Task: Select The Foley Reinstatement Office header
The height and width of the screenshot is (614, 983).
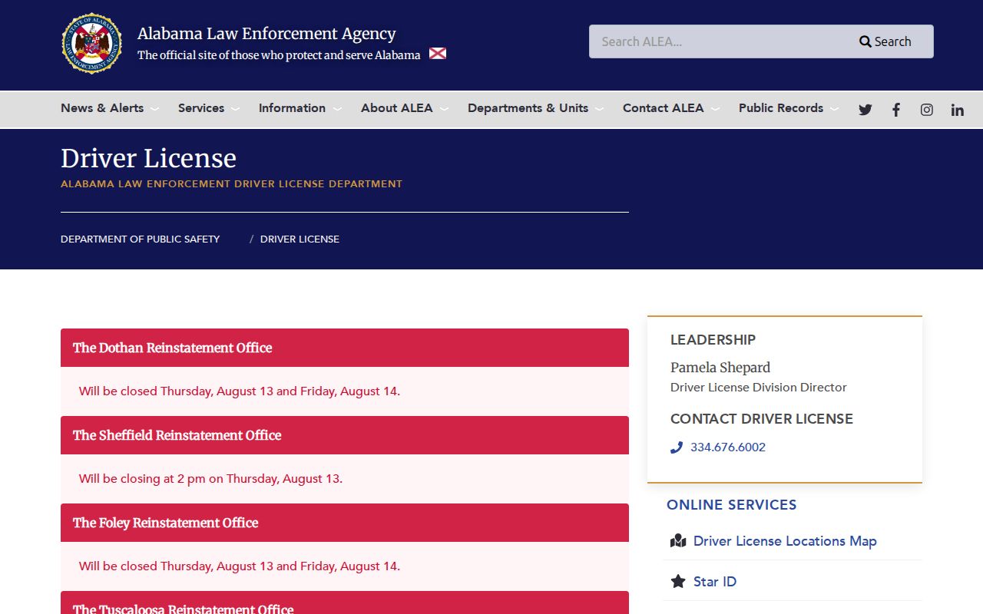Action: [x=345, y=523]
